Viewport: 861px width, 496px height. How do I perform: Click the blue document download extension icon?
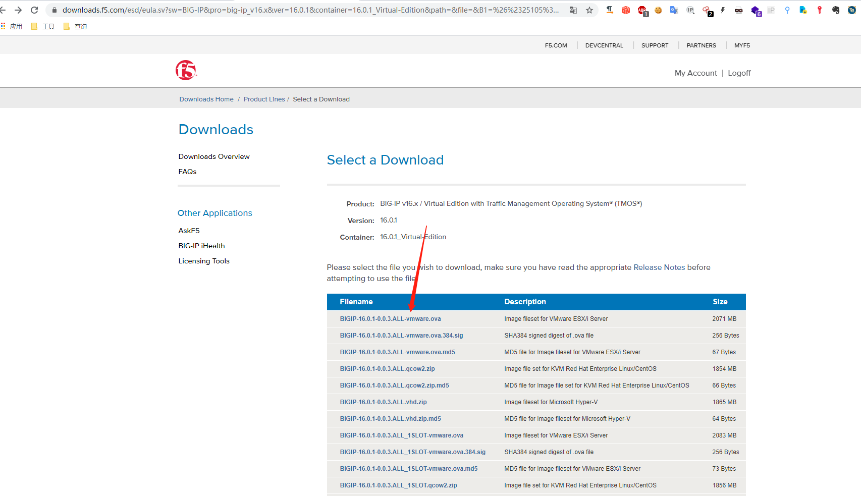(x=803, y=10)
